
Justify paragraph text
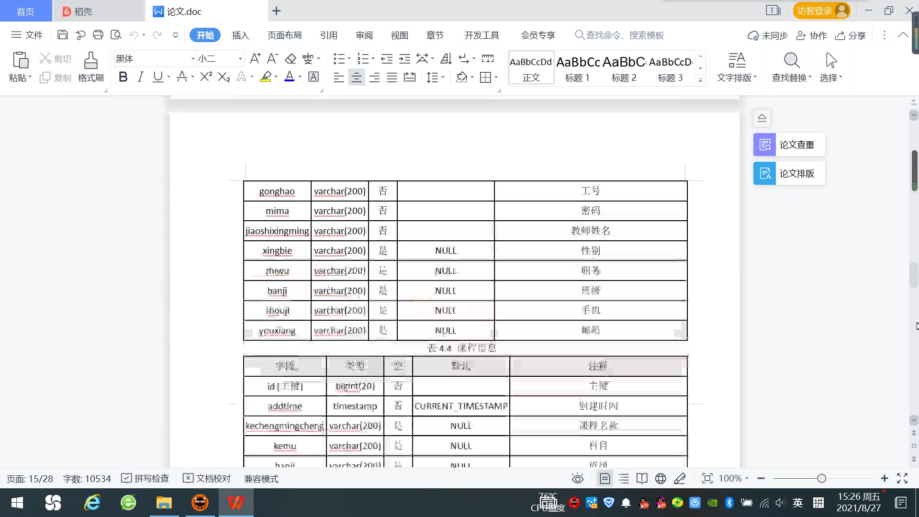click(x=392, y=77)
